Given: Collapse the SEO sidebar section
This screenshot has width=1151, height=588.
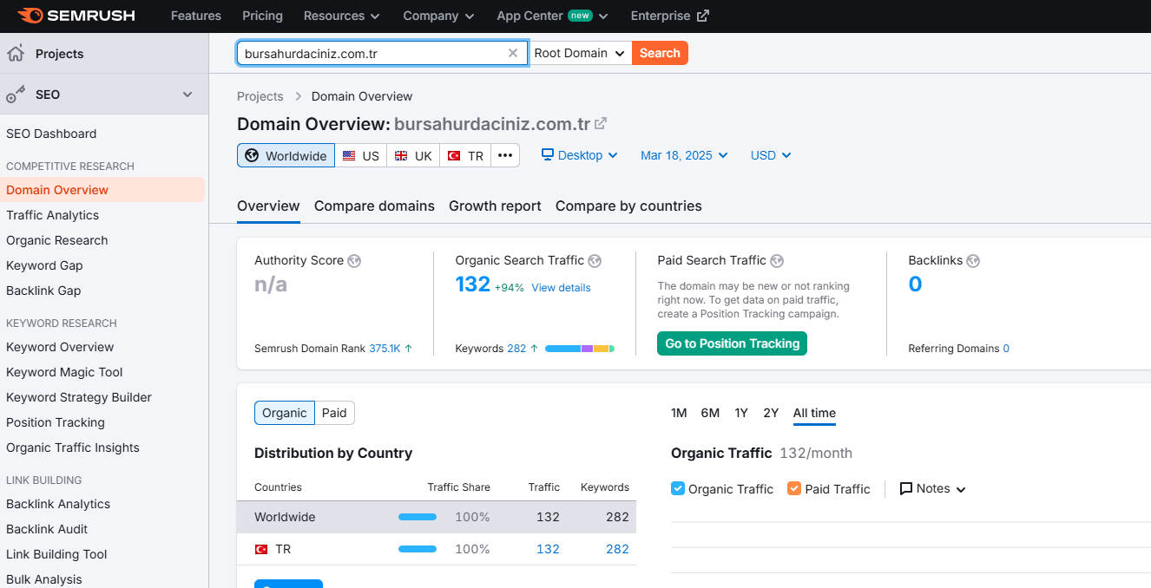Looking at the screenshot, I should [187, 95].
